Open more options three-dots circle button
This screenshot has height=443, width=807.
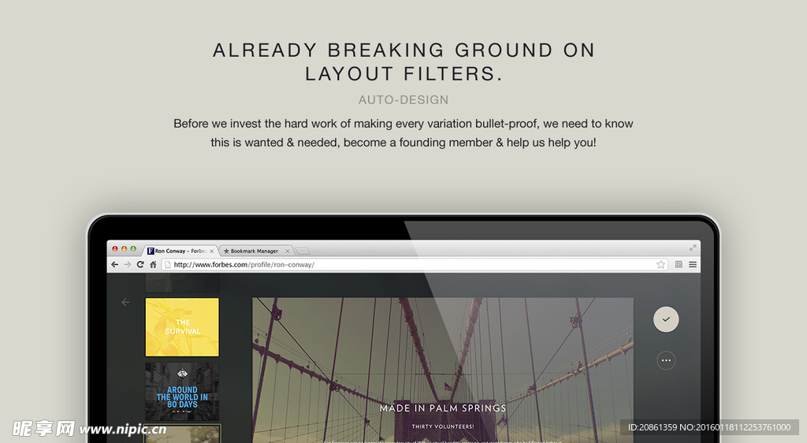pyautogui.click(x=666, y=361)
